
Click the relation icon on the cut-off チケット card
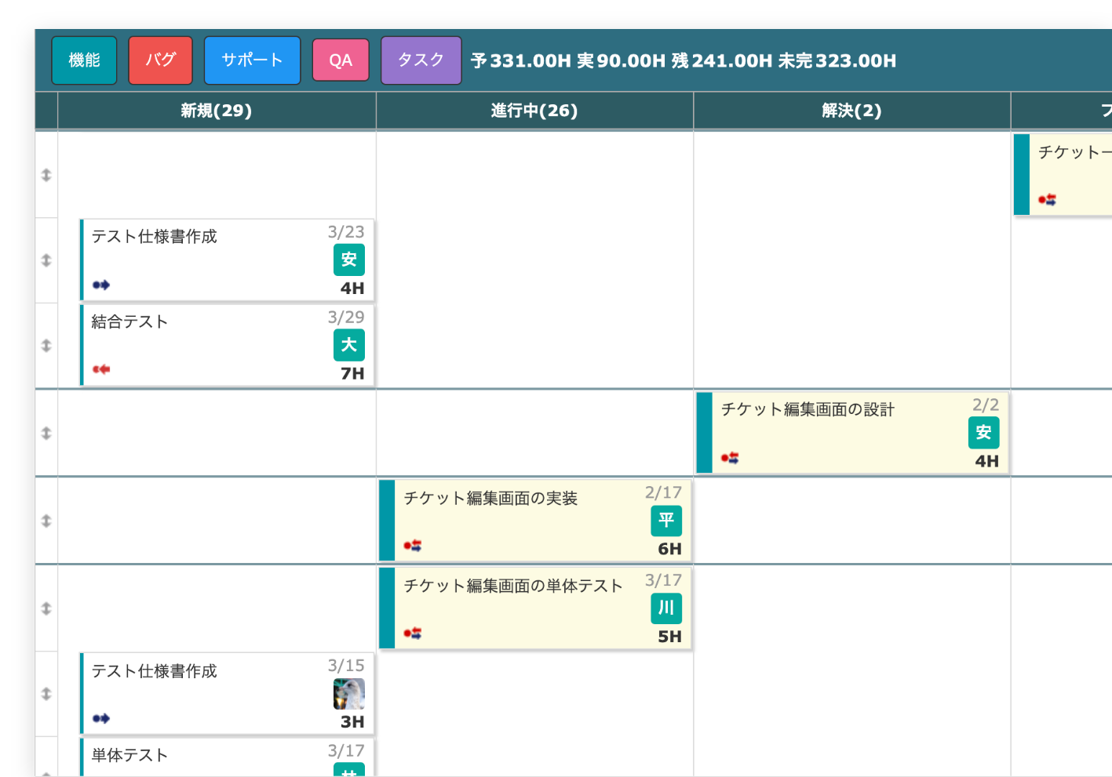coord(1047,200)
